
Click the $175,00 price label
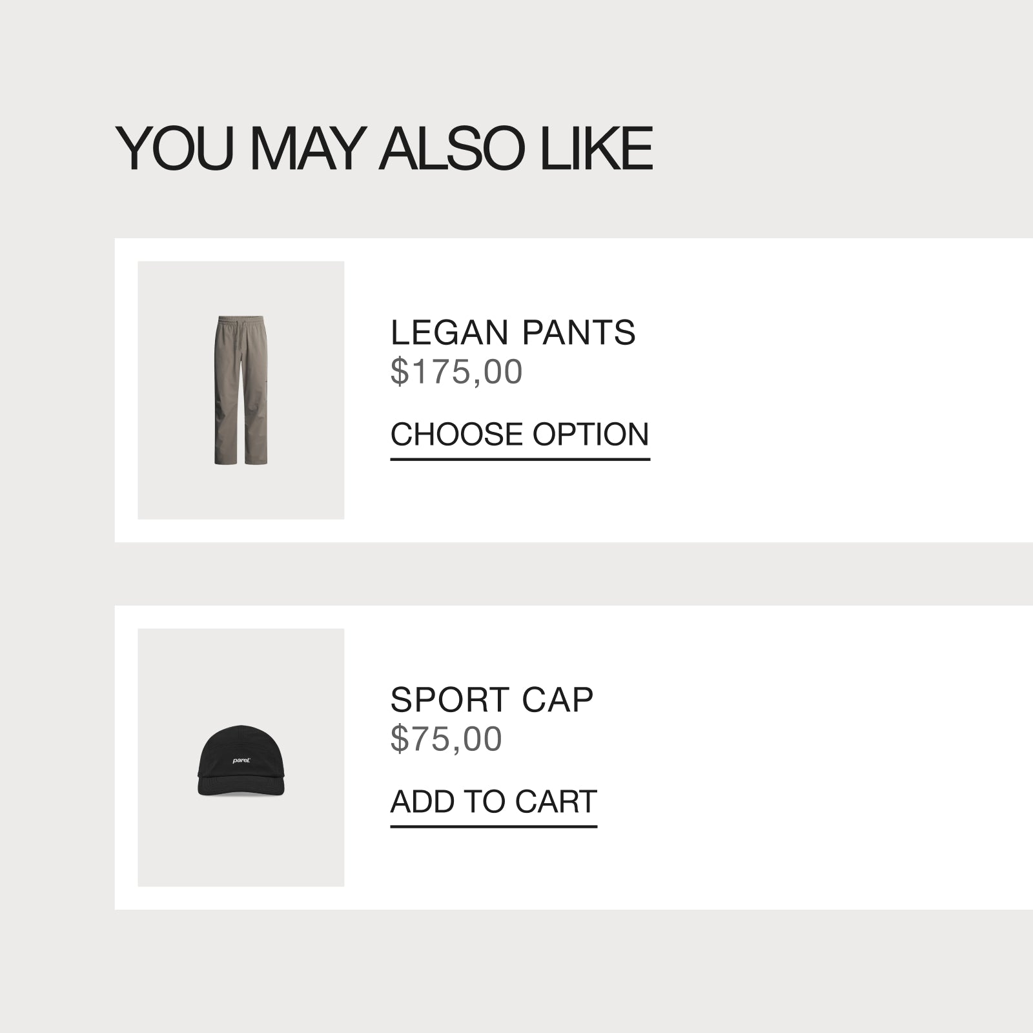(456, 373)
